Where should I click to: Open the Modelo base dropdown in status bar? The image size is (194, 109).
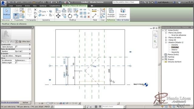(124, 107)
